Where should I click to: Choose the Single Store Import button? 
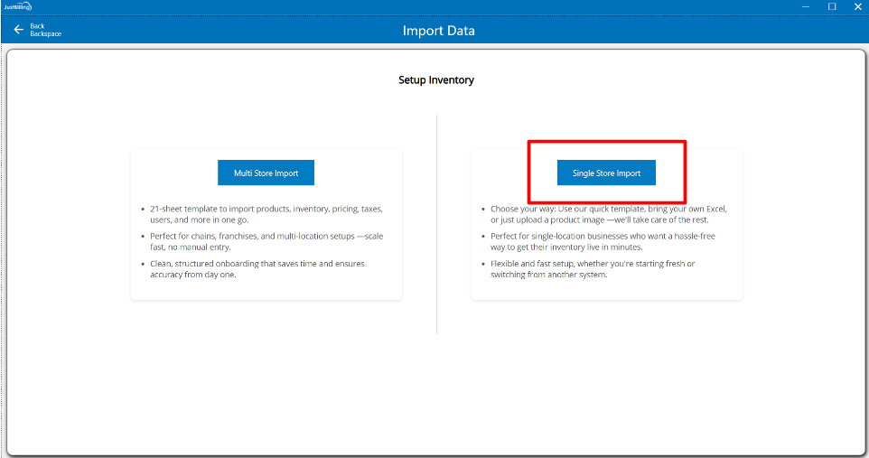[606, 173]
